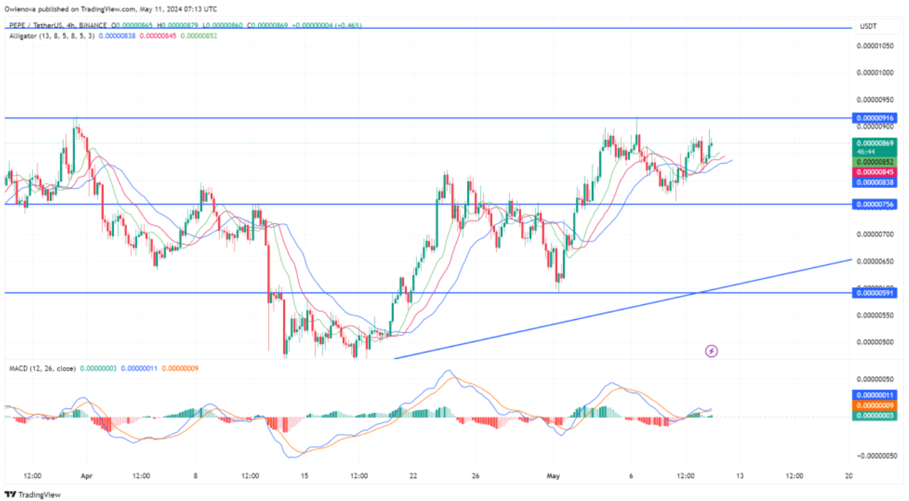
Task: Click the '20' date on time axis
Action: coord(849,475)
